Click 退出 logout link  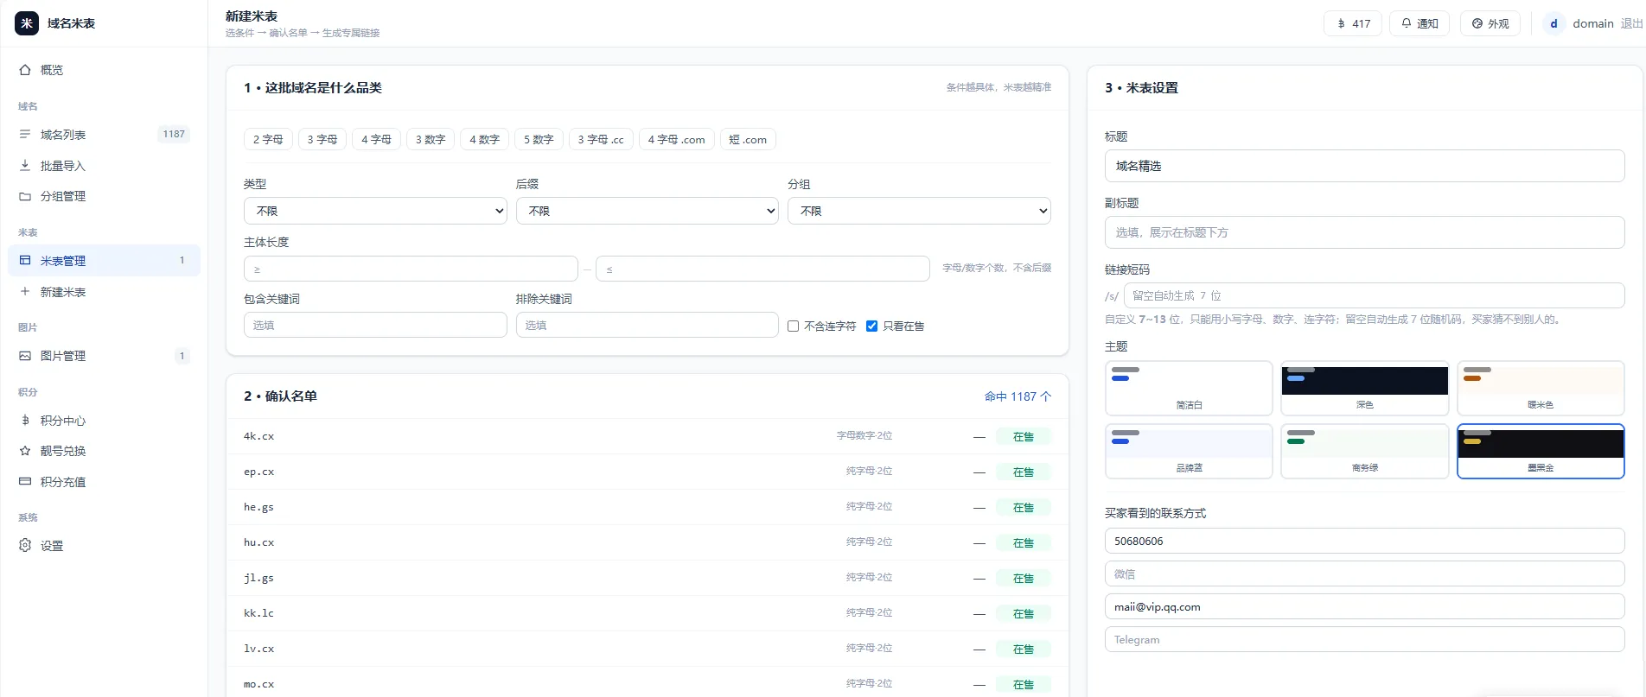pos(1631,23)
